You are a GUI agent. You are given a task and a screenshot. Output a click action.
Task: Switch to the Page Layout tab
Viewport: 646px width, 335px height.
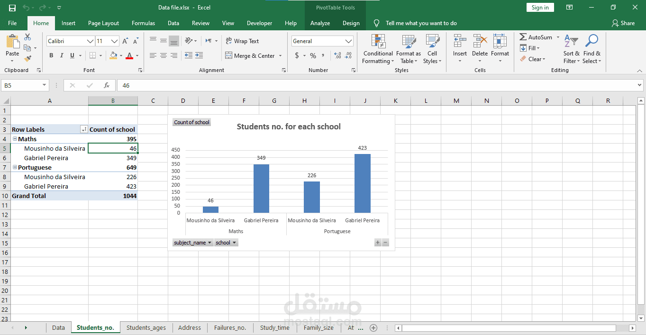point(103,23)
